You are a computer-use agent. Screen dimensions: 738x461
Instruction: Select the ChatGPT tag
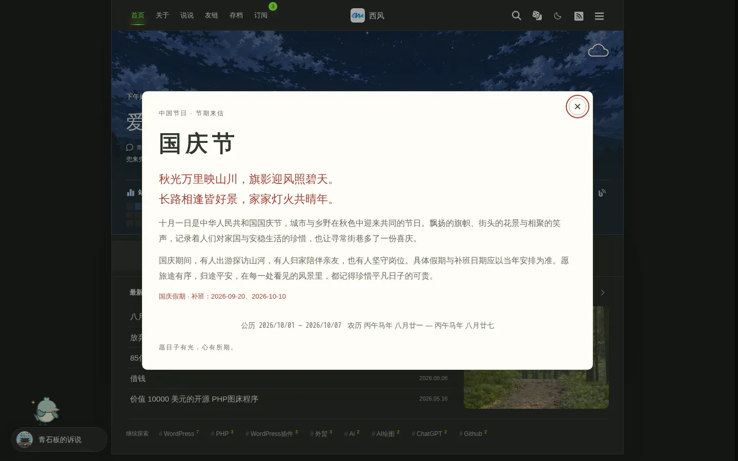coord(429,433)
